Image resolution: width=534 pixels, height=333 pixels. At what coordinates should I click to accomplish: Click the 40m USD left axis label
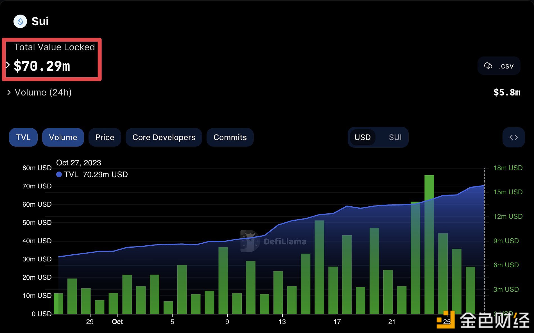37,241
